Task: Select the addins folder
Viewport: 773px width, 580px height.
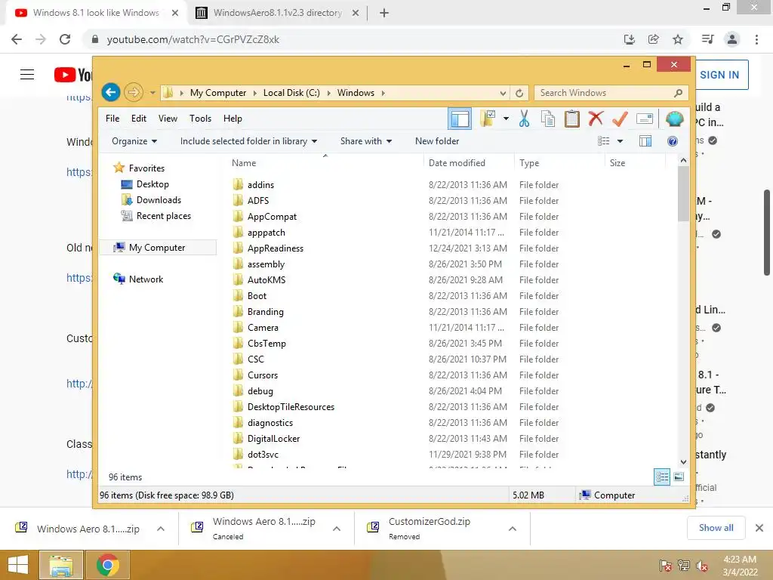Action: click(260, 185)
